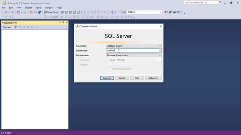Click the Help button in dialog
Viewport: 241px width, 135px height.
tap(137, 78)
